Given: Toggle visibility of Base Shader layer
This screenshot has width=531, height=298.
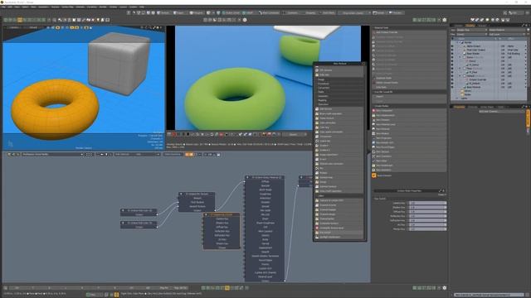Looking at the screenshot, I should [452, 53].
